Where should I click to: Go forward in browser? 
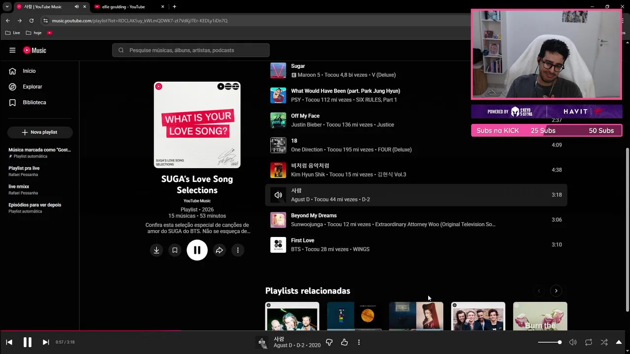coord(19,21)
